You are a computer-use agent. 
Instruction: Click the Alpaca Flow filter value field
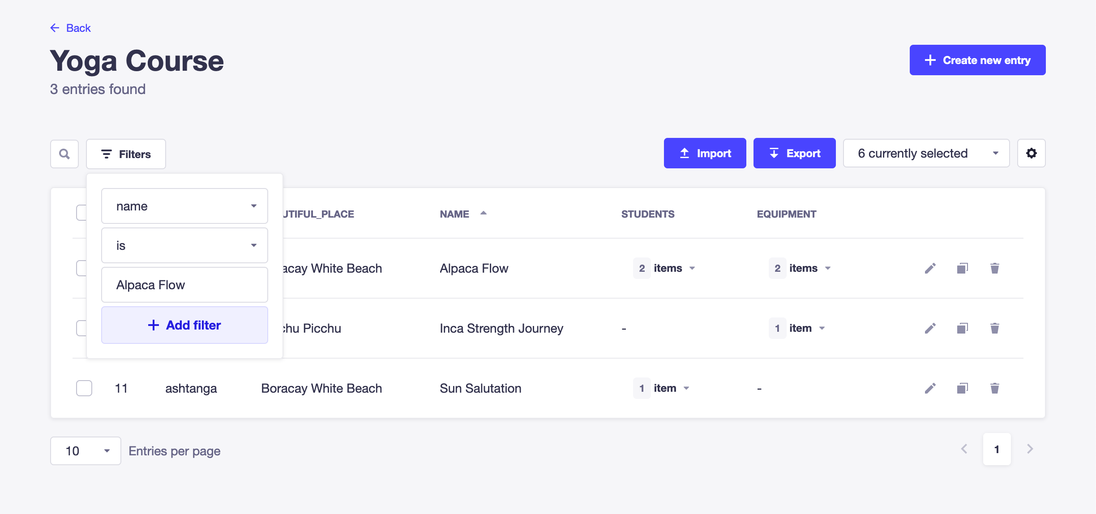[x=184, y=285]
